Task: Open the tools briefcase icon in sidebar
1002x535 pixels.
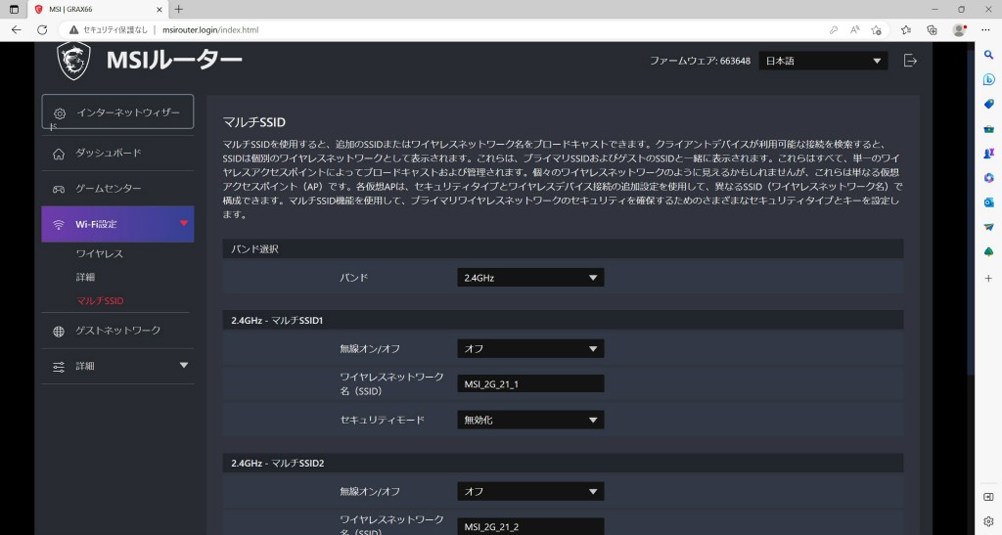Action: click(x=988, y=129)
